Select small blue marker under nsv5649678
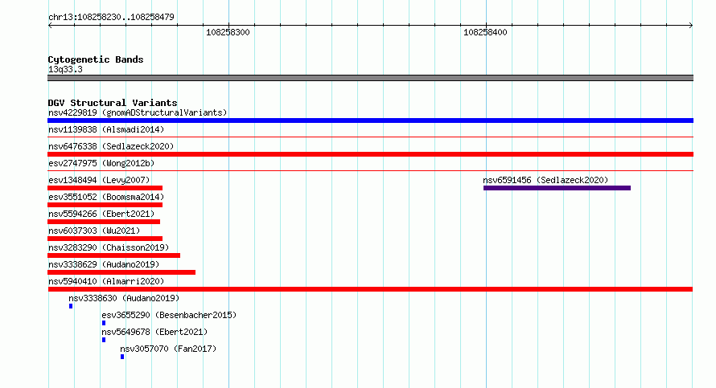The image size is (716, 388). click(x=104, y=340)
